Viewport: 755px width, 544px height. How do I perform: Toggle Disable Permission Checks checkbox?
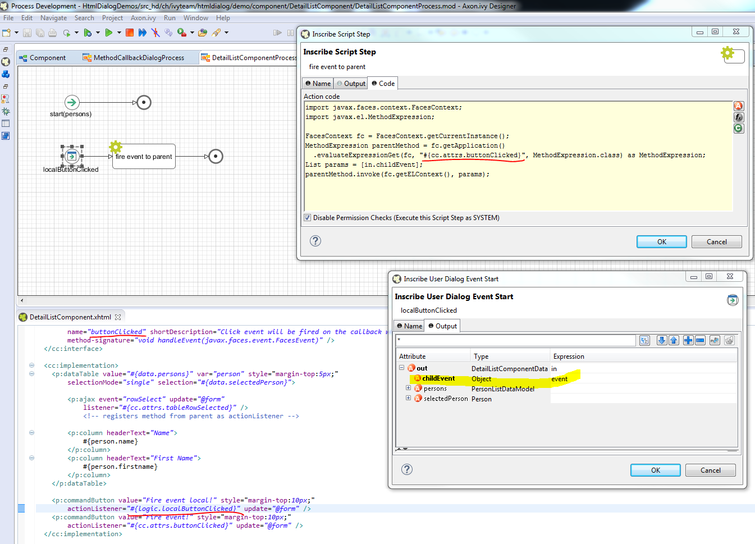307,218
